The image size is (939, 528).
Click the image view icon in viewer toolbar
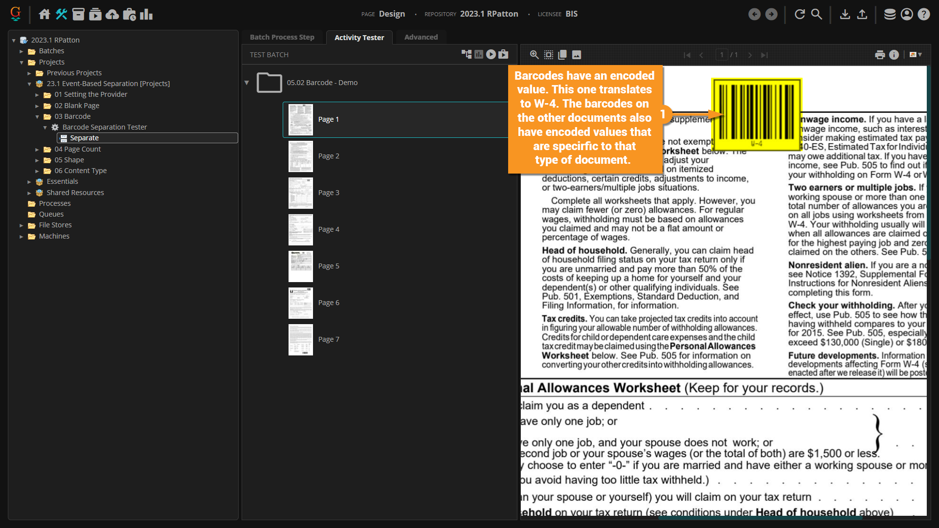click(577, 55)
